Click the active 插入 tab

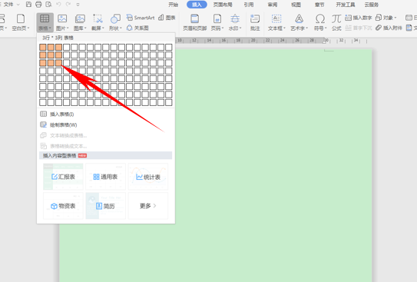point(197,5)
